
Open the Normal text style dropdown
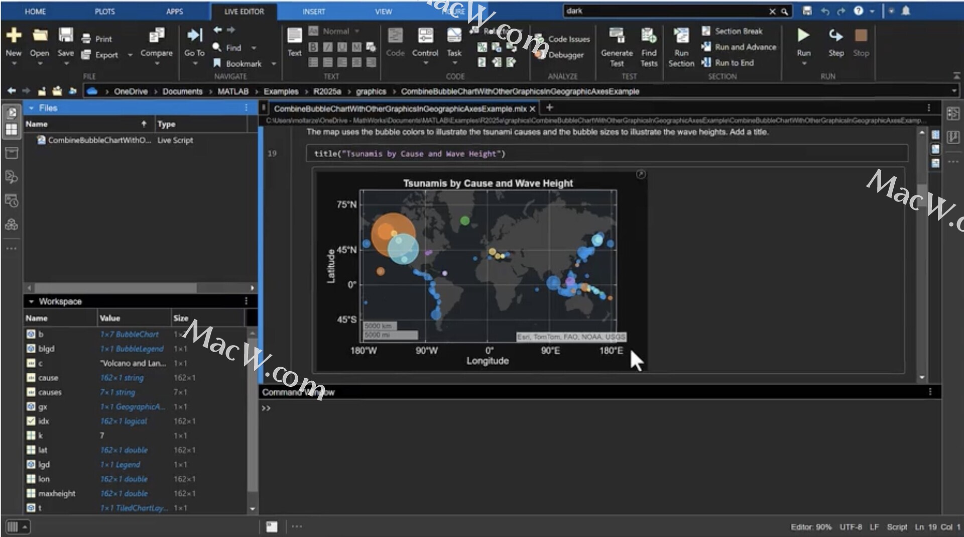[x=335, y=31]
